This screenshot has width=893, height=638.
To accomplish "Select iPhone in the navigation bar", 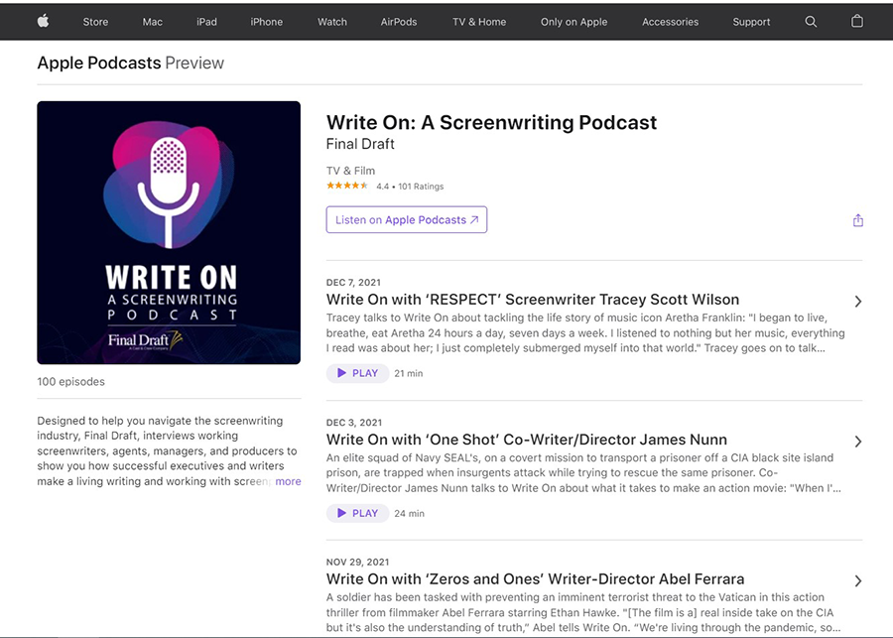I will pos(266,22).
